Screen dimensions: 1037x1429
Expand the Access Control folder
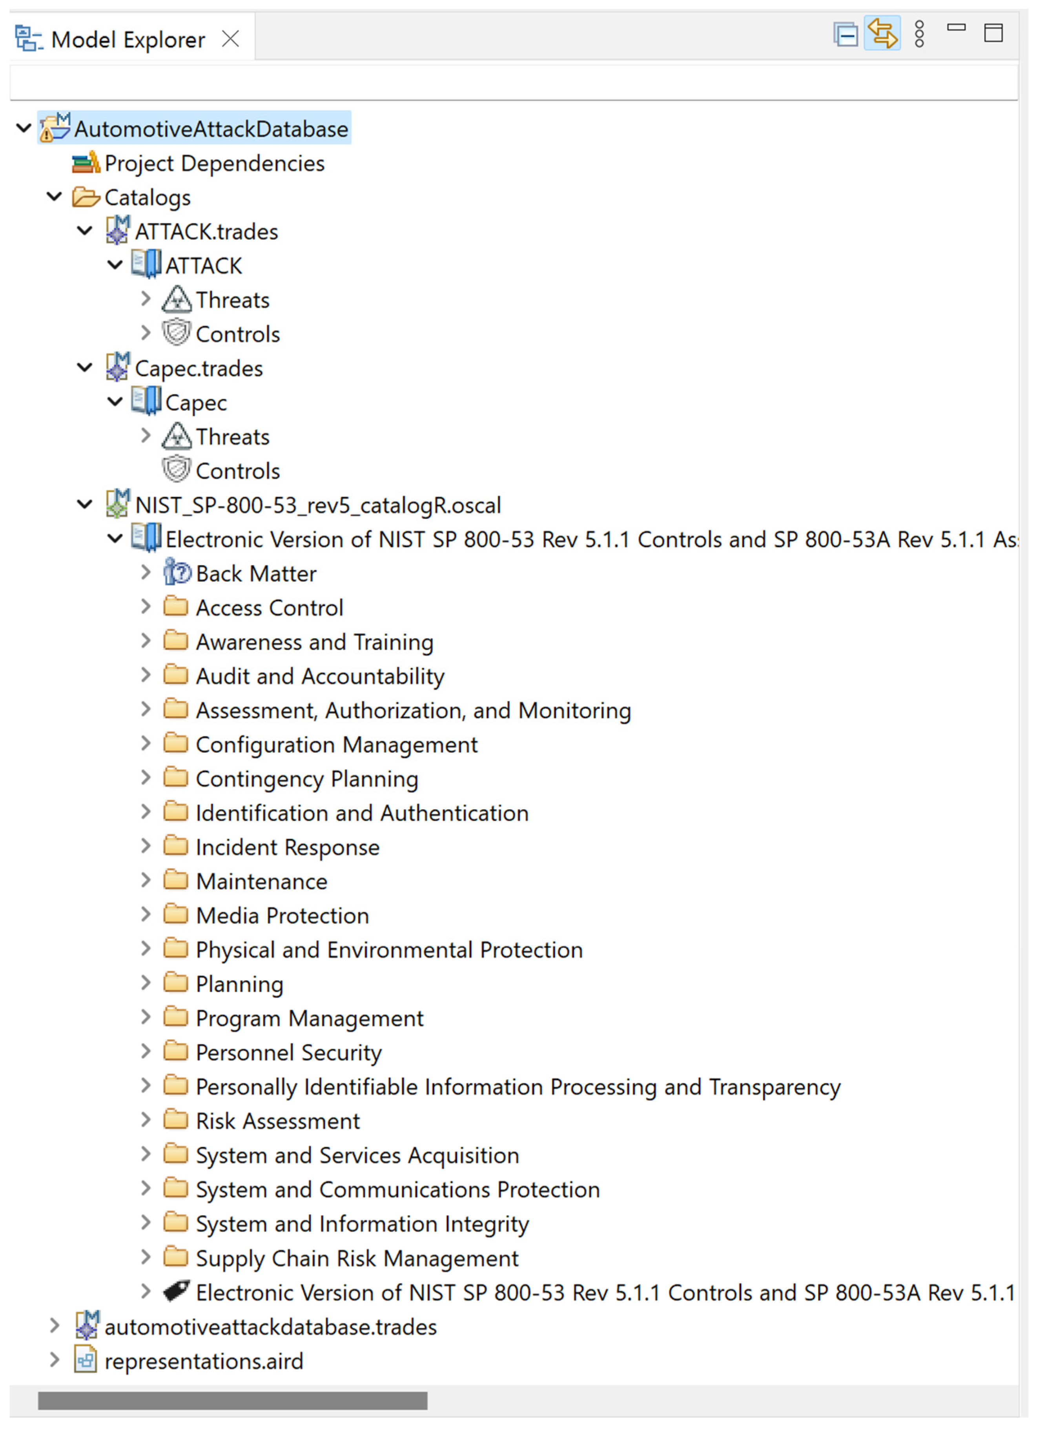pyautogui.click(x=146, y=608)
